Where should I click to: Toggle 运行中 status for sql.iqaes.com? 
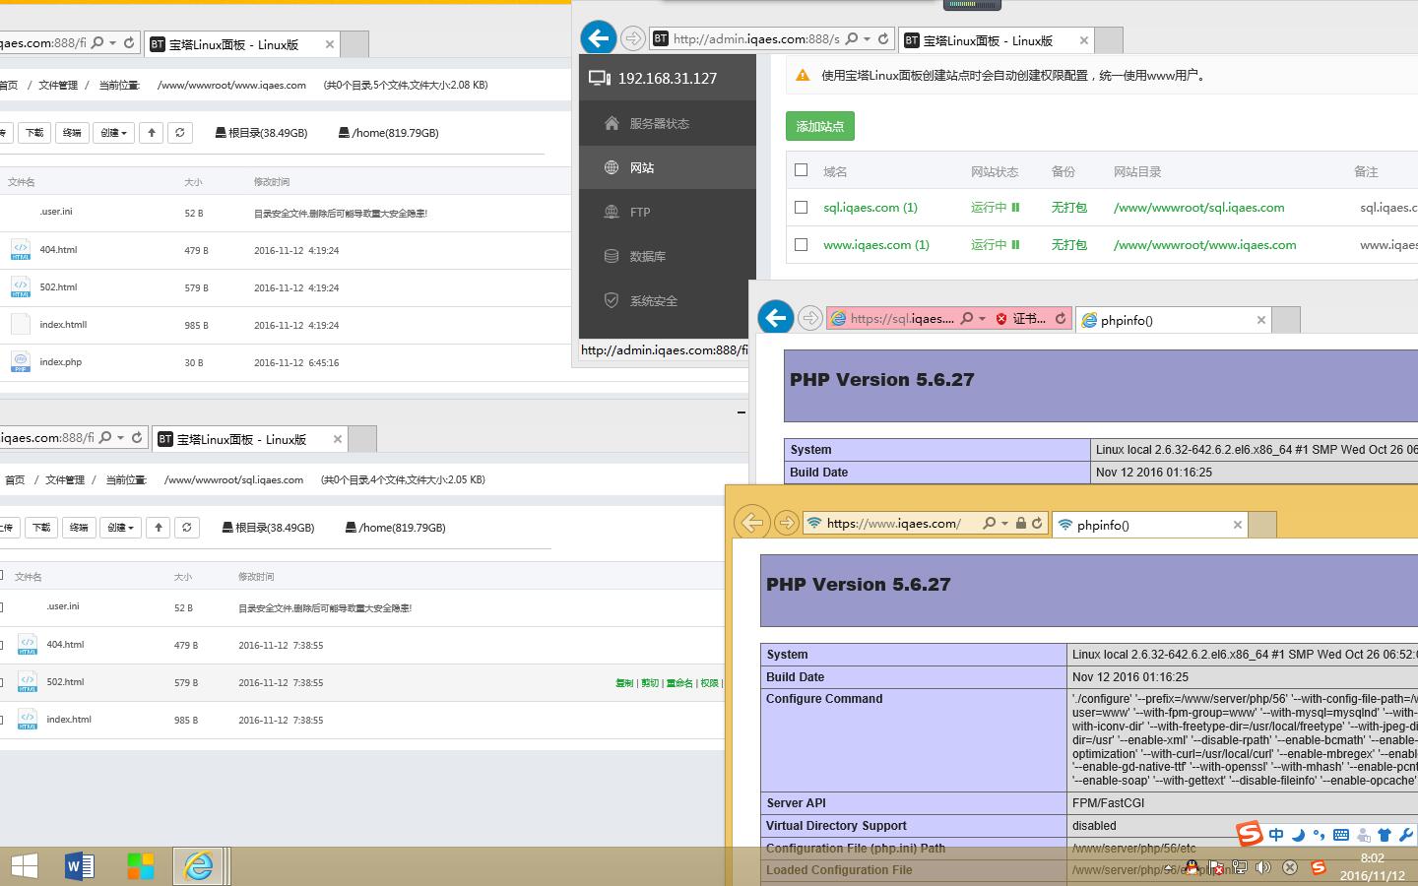tap(995, 208)
